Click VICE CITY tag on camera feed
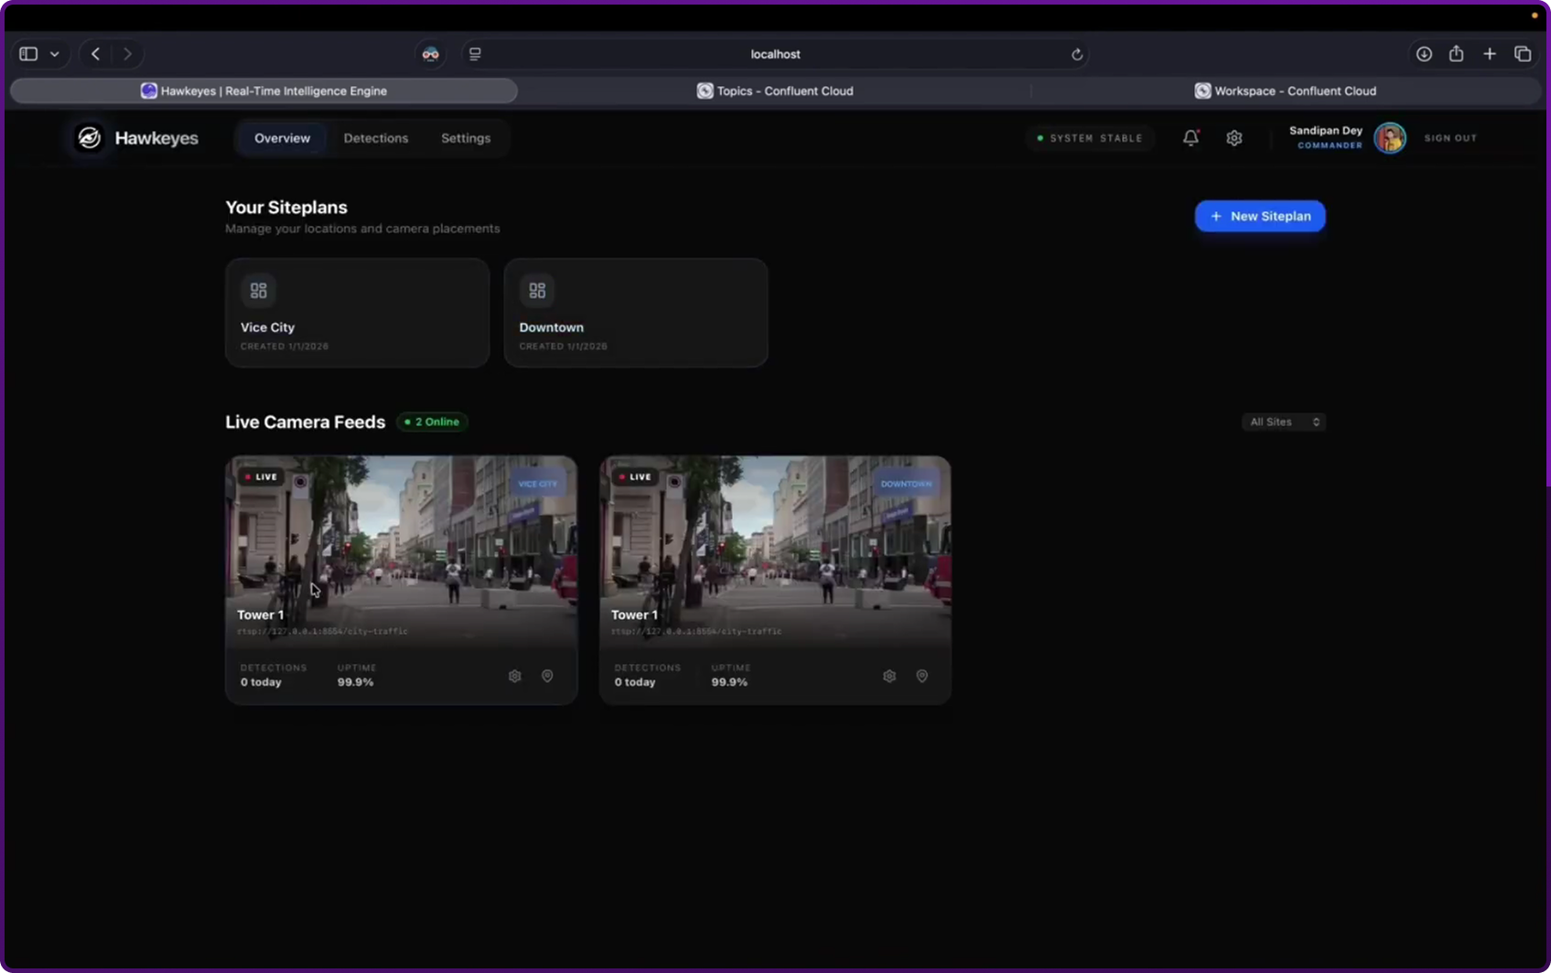Screen dimensions: 1551x973 tap(537, 484)
